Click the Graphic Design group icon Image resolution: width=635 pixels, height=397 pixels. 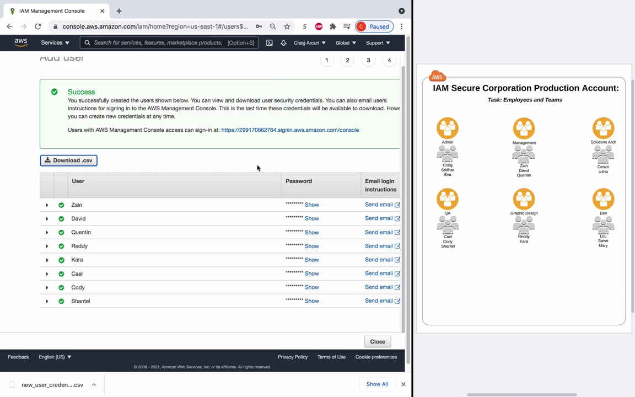[524, 199]
